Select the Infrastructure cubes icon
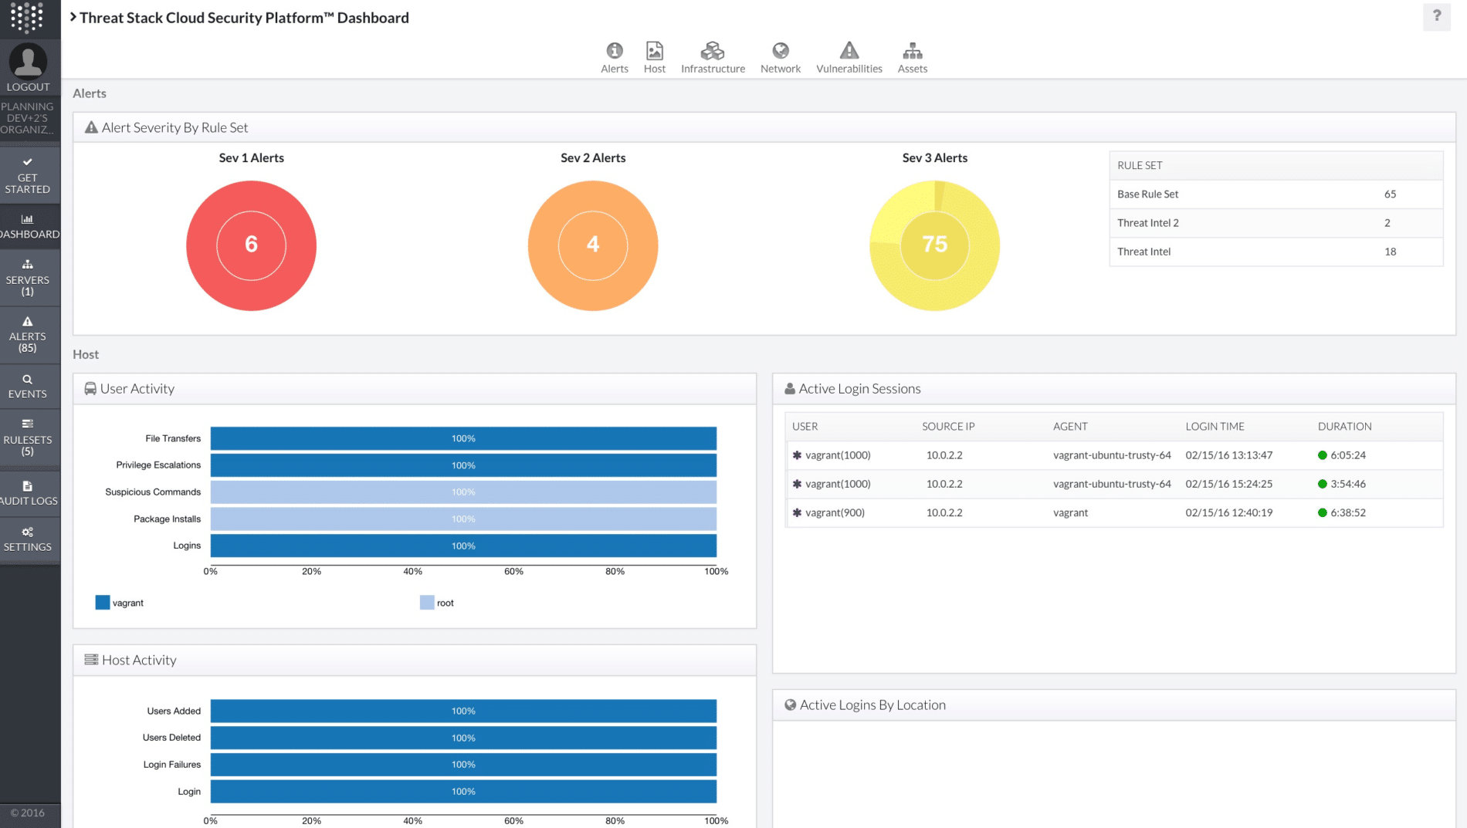Image resolution: width=1467 pixels, height=828 pixels. pos(712,51)
